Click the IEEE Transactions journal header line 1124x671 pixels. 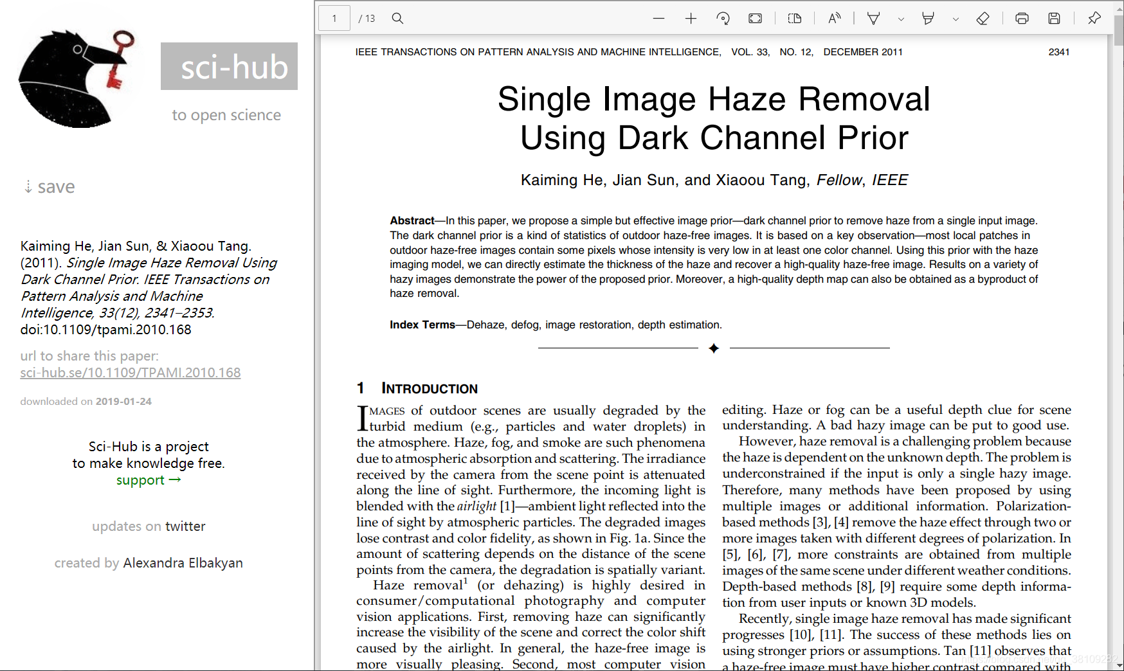click(x=629, y=52)
